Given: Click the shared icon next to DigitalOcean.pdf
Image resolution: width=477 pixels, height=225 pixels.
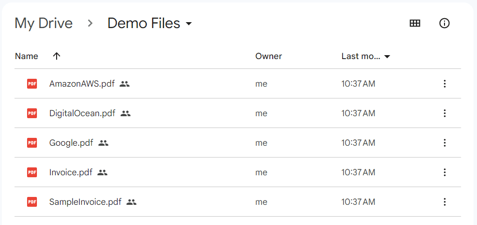Looking at the screenshot, I should coord(126,113).
